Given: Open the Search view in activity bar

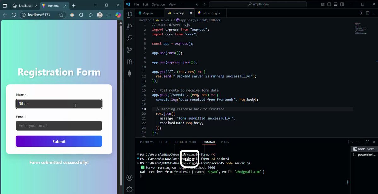Looking at the screenshot, I should point(129,38).
